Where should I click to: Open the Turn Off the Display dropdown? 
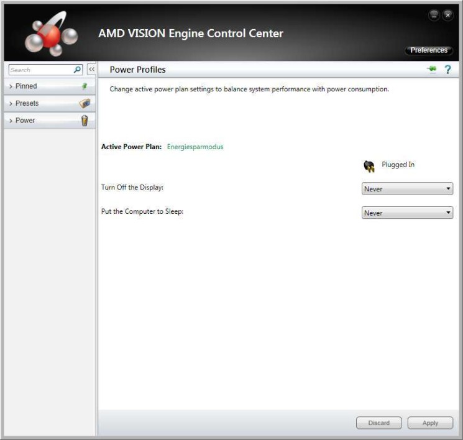tap(407, 189)
